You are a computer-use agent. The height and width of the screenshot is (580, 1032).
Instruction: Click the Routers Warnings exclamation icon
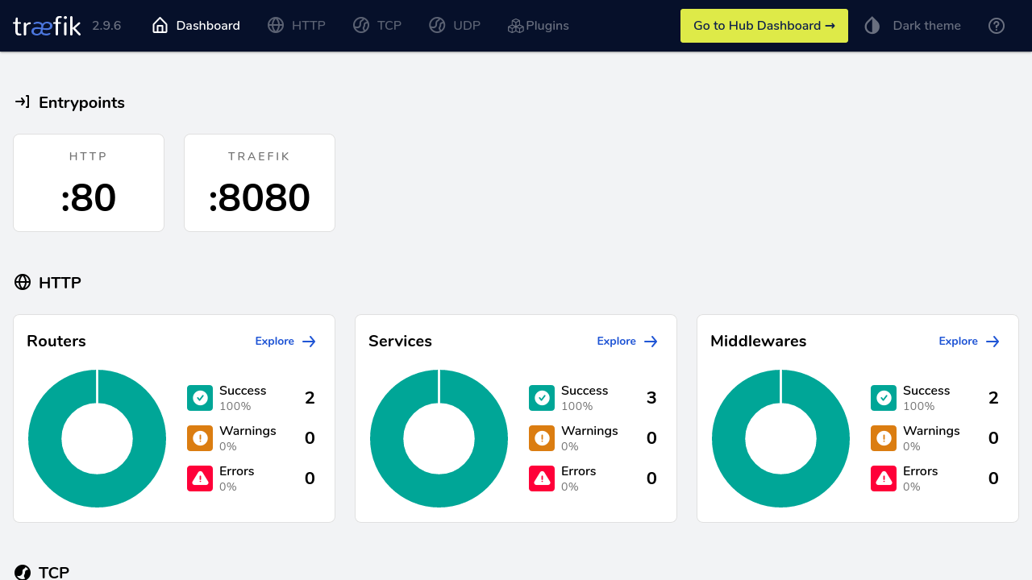[200, 438]
